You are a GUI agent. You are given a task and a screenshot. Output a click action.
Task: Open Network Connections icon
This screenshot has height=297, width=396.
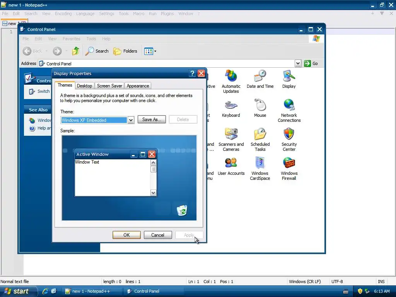[289, 111]
